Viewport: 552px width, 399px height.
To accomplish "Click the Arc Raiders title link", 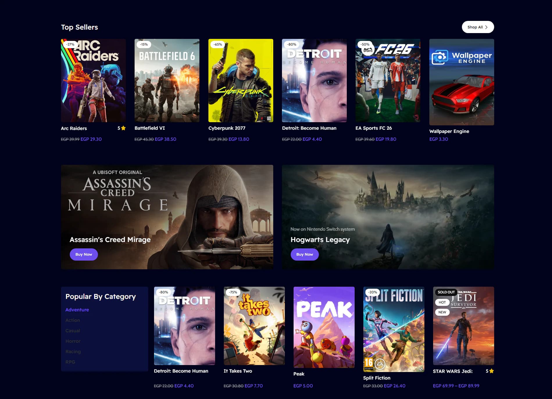I will 74,128.
